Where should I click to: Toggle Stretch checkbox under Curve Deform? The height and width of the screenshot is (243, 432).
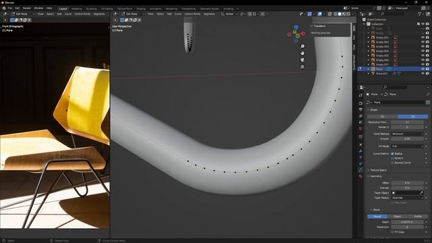(x=393, y=158)
